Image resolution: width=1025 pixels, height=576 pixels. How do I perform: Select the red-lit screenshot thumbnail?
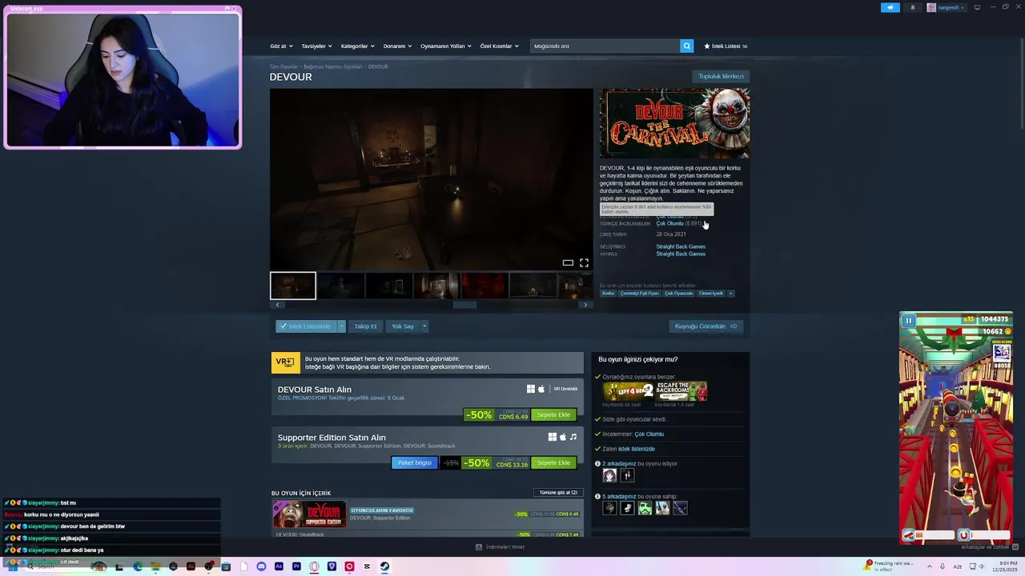[x=484, y=286]
